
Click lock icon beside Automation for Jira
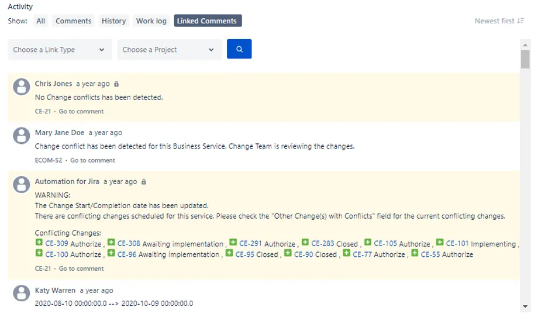pos(144,182)
